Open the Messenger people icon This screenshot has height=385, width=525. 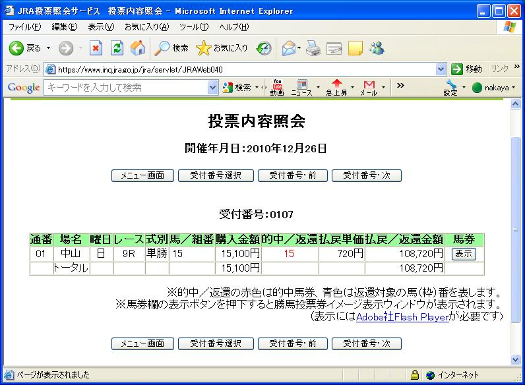(x=377, y=48)
